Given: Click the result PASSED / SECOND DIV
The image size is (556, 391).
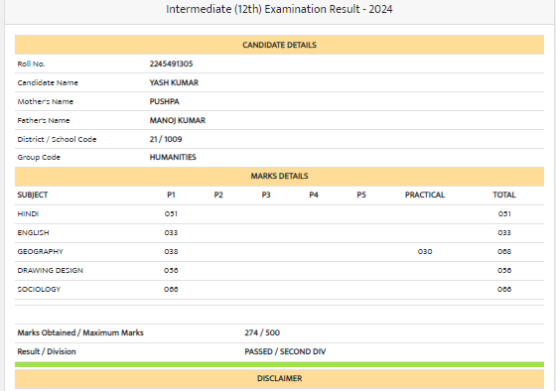Looking at the screenshot, I should [285, 351].
